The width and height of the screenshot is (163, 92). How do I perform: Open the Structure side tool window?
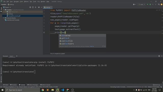click(x=1, y=71)
